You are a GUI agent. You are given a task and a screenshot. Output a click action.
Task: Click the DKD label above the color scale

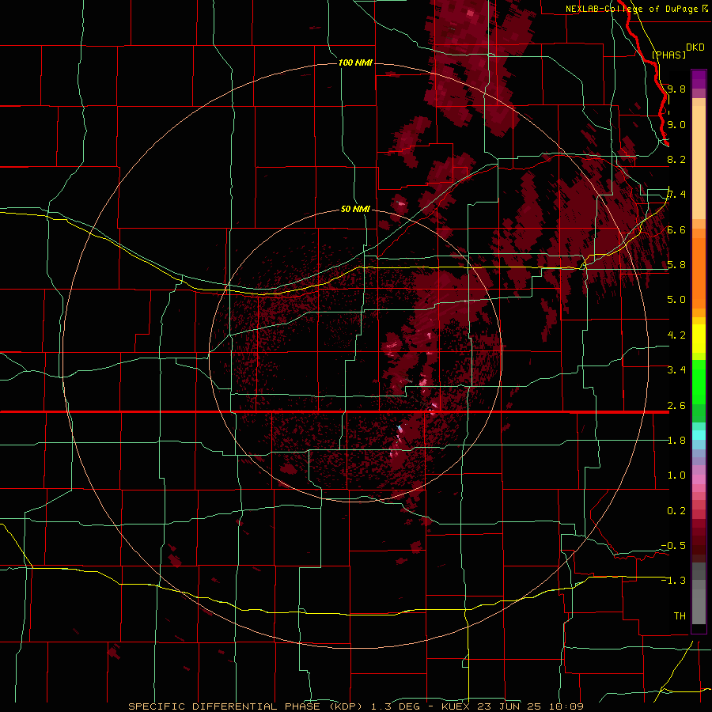point(695,47)
